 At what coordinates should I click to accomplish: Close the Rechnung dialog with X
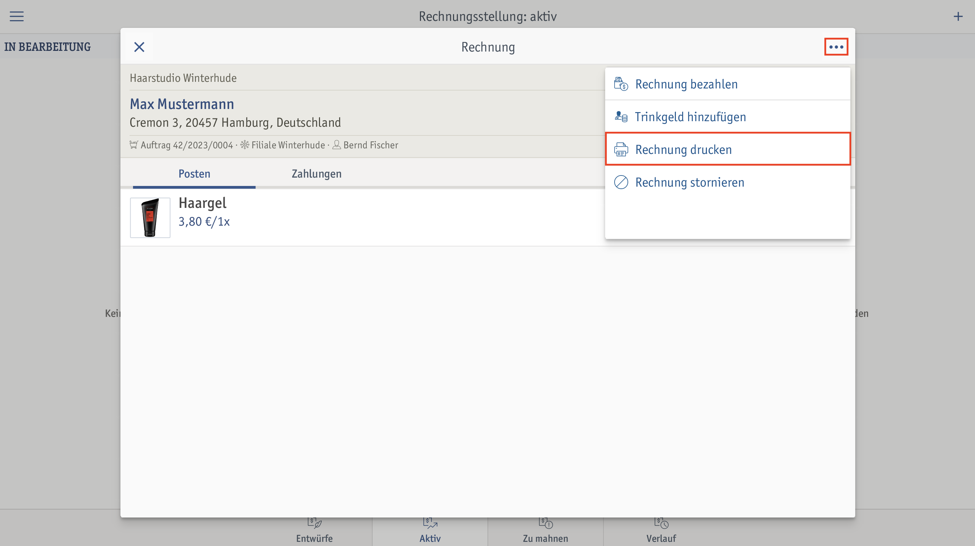pyautogui.click(x=139, y=47)
